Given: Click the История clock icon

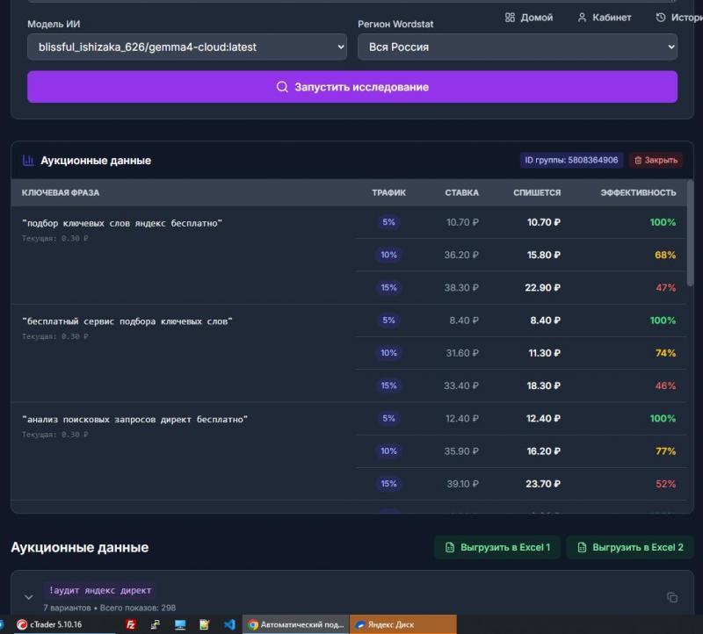Looking at the screenshot, I should [x=661, y=18].
